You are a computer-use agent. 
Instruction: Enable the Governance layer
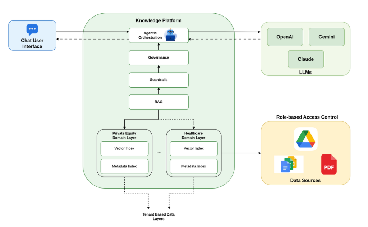tap(158, 57)
